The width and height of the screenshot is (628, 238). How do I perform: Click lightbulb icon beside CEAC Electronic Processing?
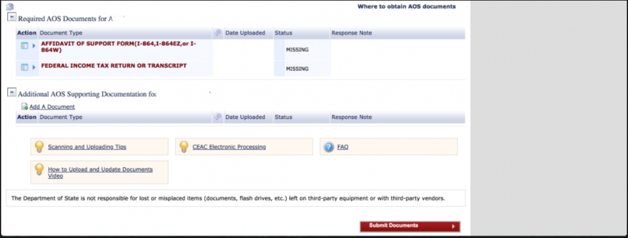184,147
